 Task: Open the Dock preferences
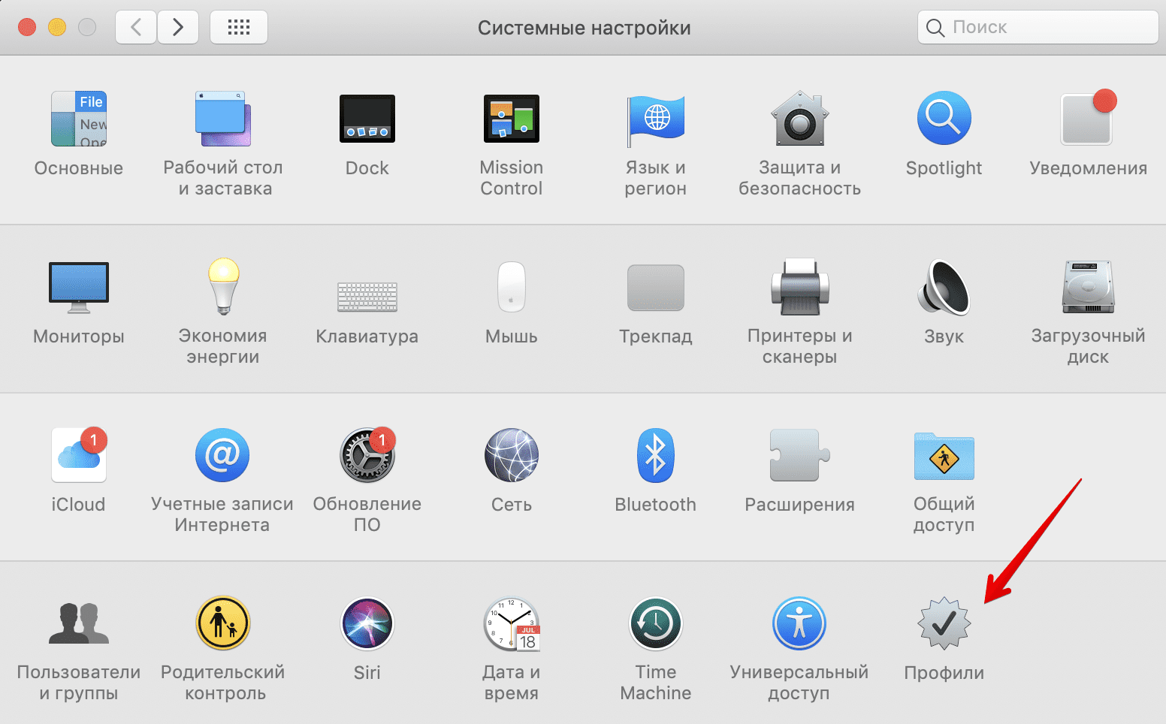tap(367, 119)
